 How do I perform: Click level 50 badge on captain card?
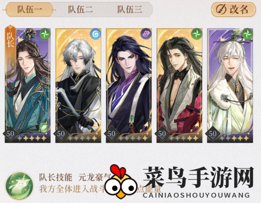[x=10, y=134]
